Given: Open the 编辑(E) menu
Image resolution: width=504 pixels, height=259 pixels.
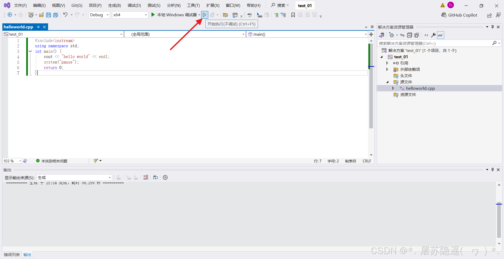Looking at the screenshot, I should pyautogui.click(x=39, y=5).
